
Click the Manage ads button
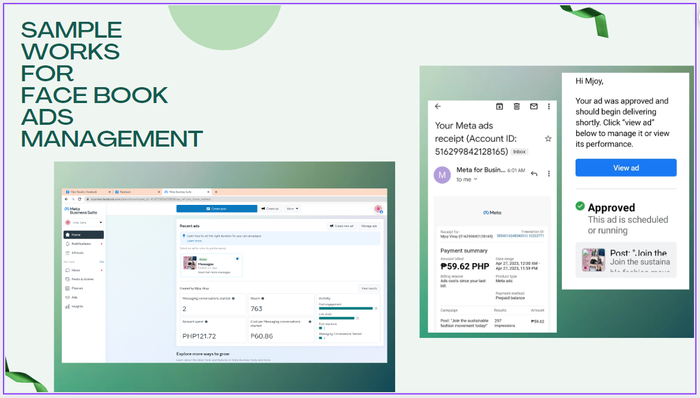(369, 226)
